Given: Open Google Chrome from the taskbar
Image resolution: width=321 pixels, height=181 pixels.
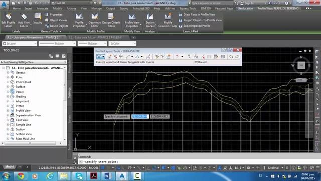Looking at the screenshot, I should click(x=21, y=176).
